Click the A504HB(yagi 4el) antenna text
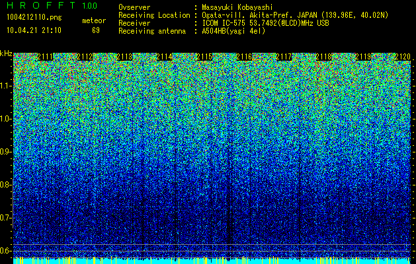Viewport: 416px width, 264px height. click(x=233, y=31)
